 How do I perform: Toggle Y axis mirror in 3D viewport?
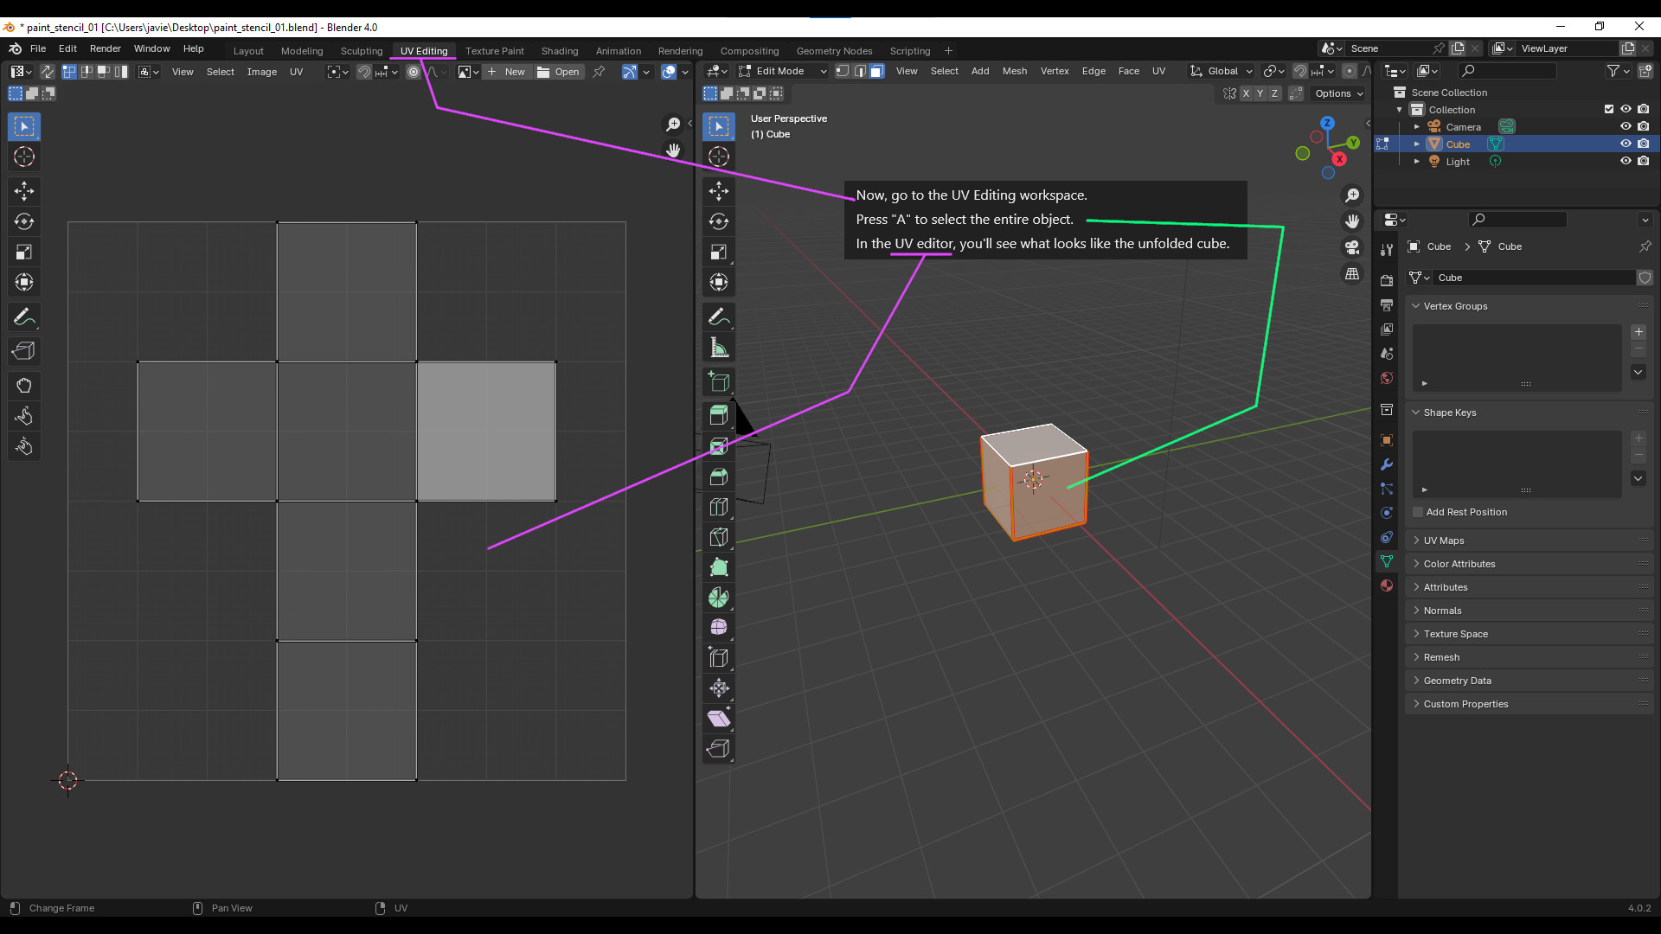[1260, 93]
